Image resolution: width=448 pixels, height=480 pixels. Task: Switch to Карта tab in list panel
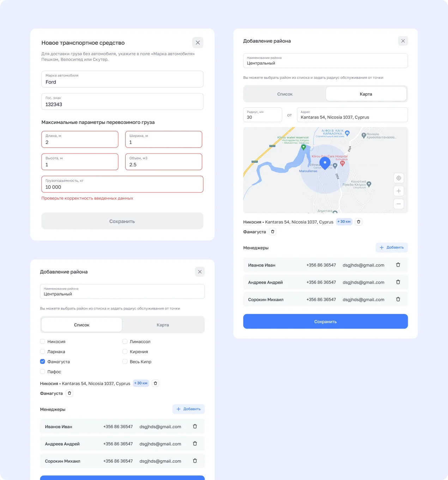click(x=163, y=325)
